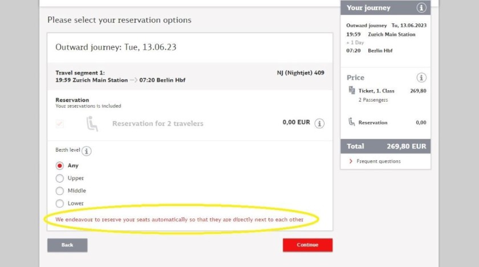Select the Upper berth level option
Screen dimensions: 479x267
tap(59, 178)
